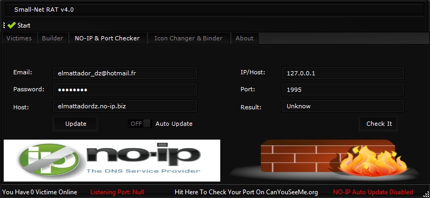Click the Start toolbar label

coord(24,25)
